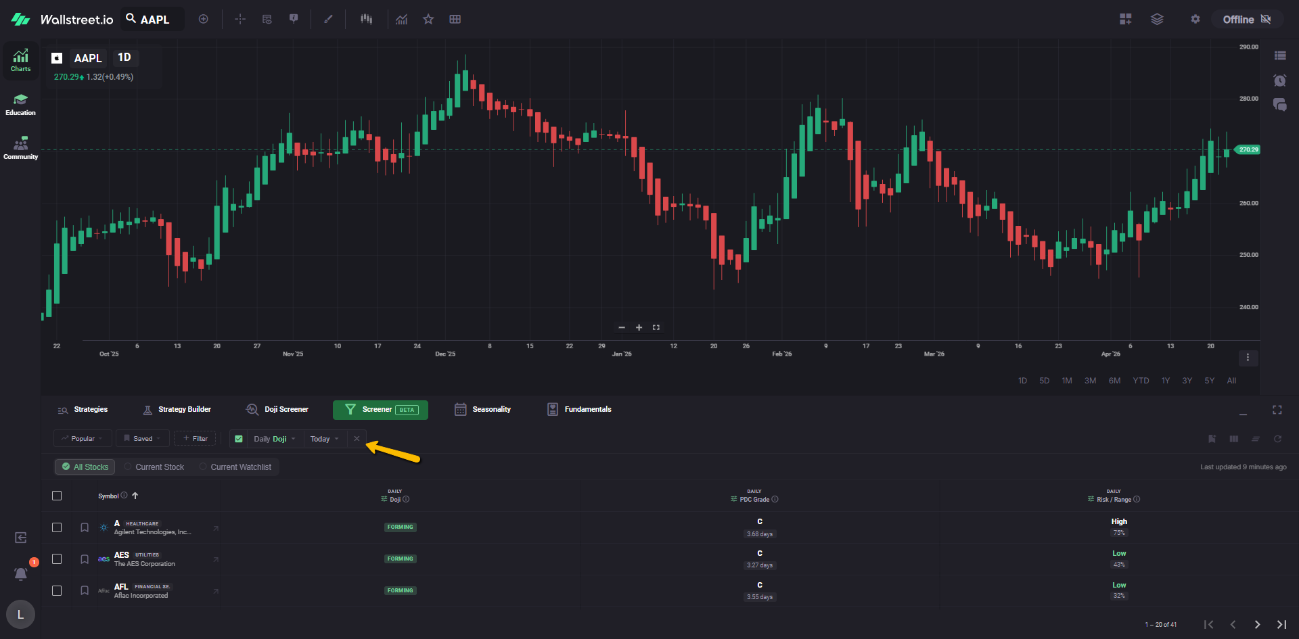
Task: Open the notifications bell icon
Action: [x=21, y=573]
